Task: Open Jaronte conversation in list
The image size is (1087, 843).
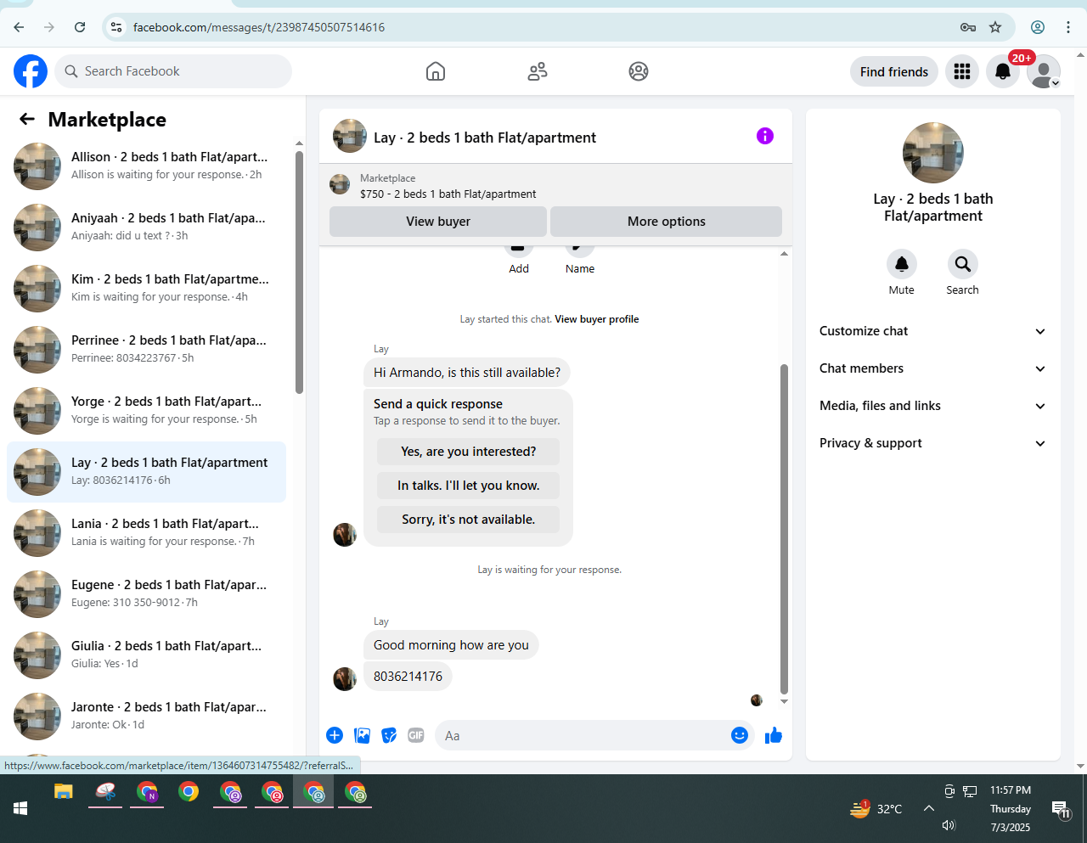Action: point(146,716)
